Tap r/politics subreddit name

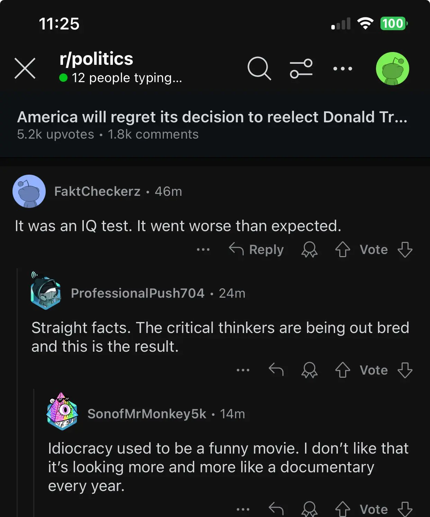pyautogui.click(x=96, y=59)
